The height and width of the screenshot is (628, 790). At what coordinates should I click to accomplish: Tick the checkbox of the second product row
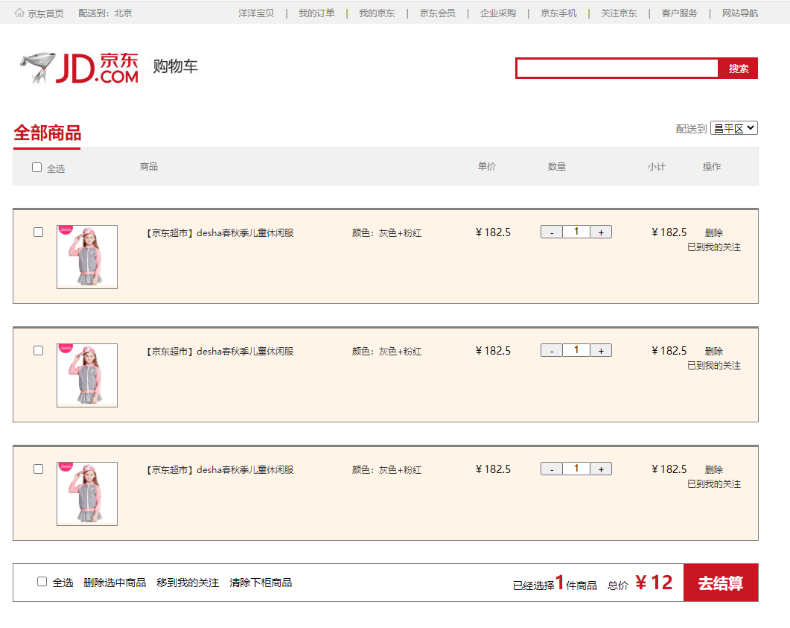[x=38, y=350]
